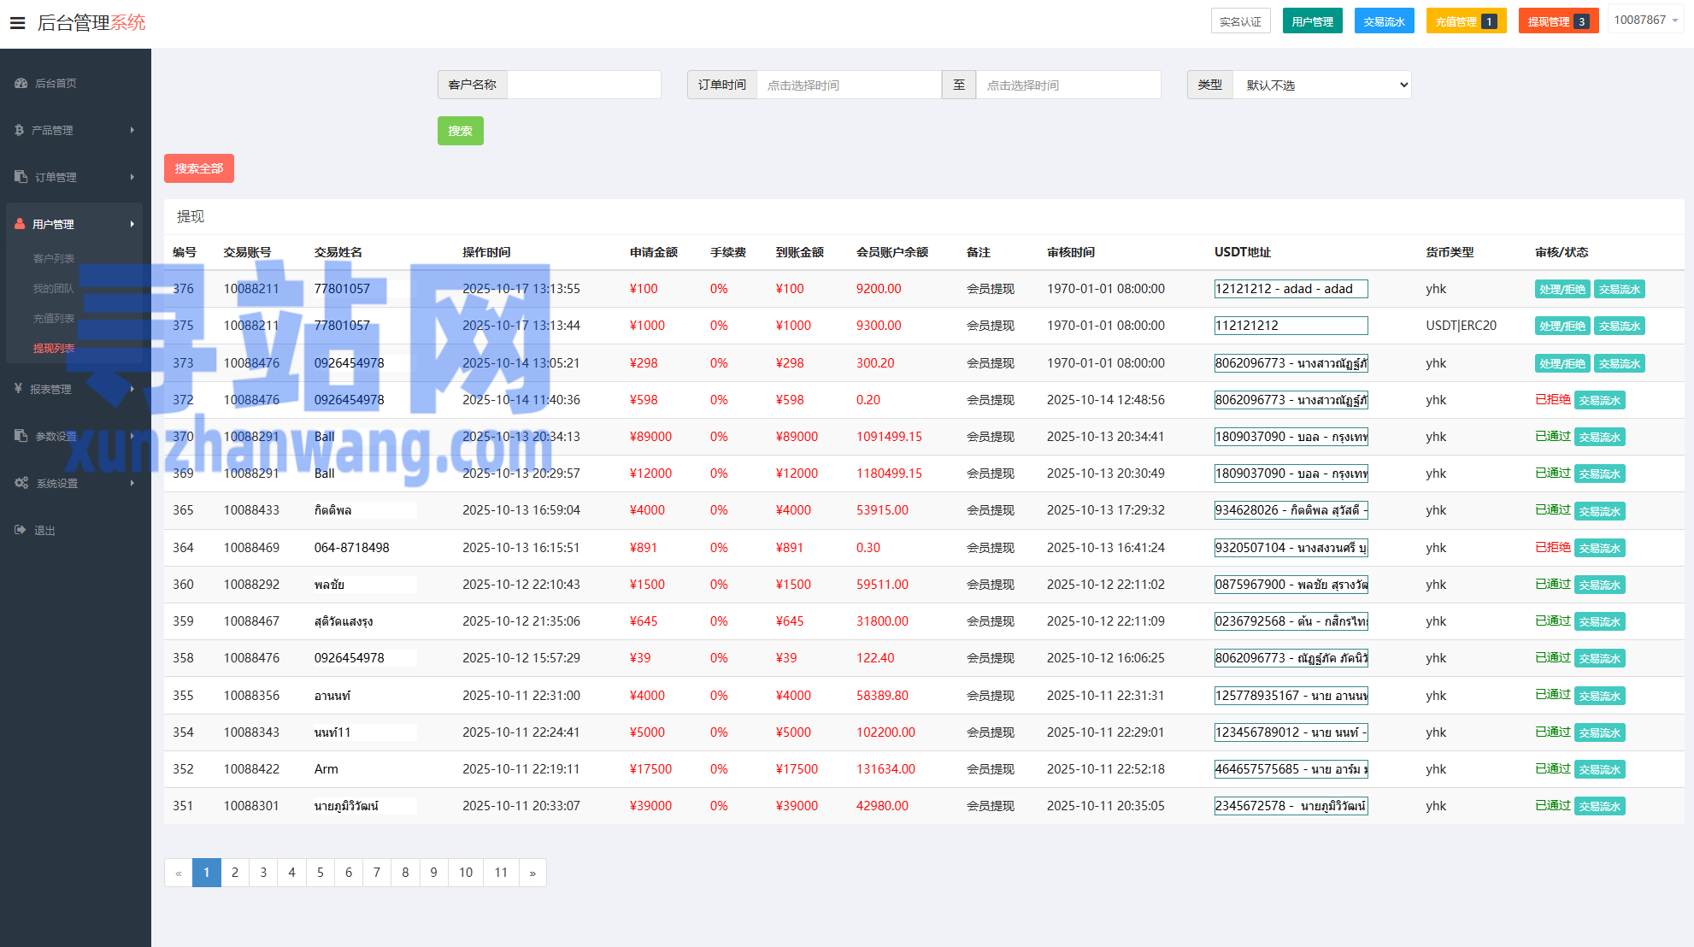Click the user icon for 用户管理
The height and width of the screenshot is (947, 1694).
(x=20, y=224)
